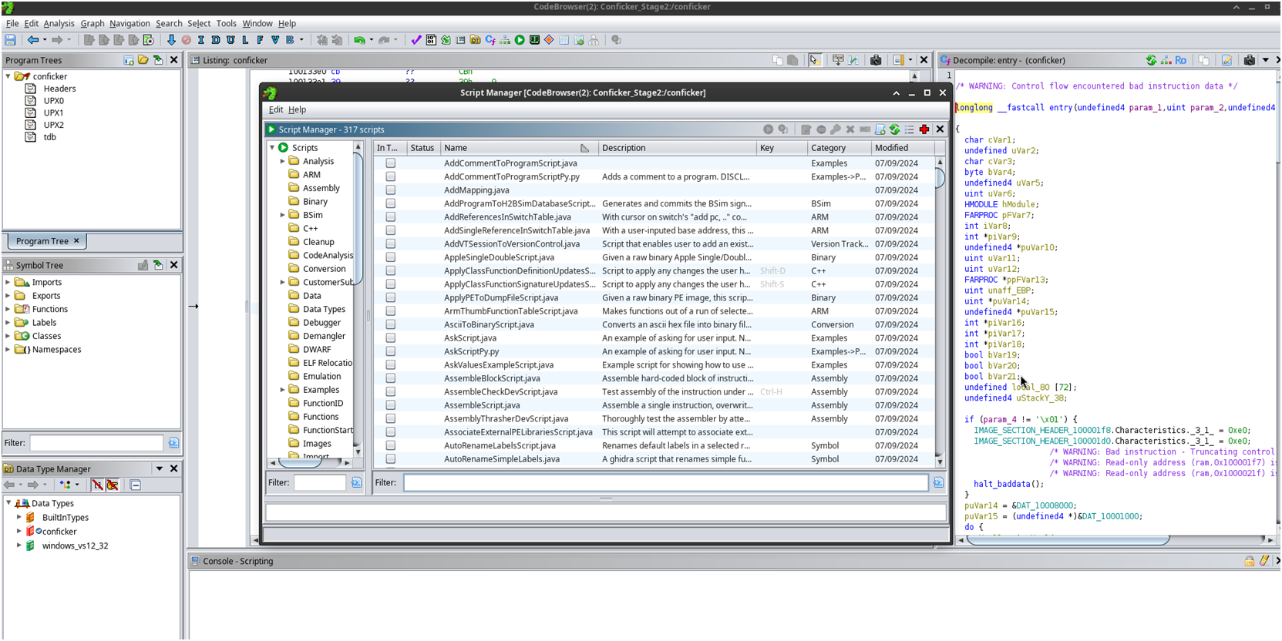Toggle checkbox for AppleSingleDoubleScript.java
The height and width of the screenshot is (641, 1282).
coord(391,257)
